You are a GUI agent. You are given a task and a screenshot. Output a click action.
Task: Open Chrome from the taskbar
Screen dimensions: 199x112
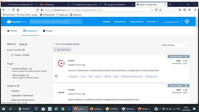tap(62, 109)
